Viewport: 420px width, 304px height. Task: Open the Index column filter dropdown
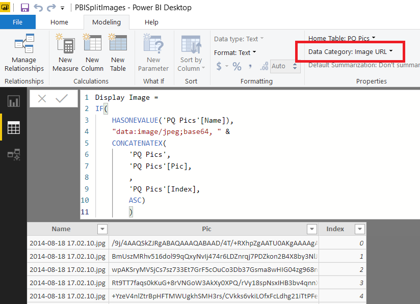tap(360, 229)
